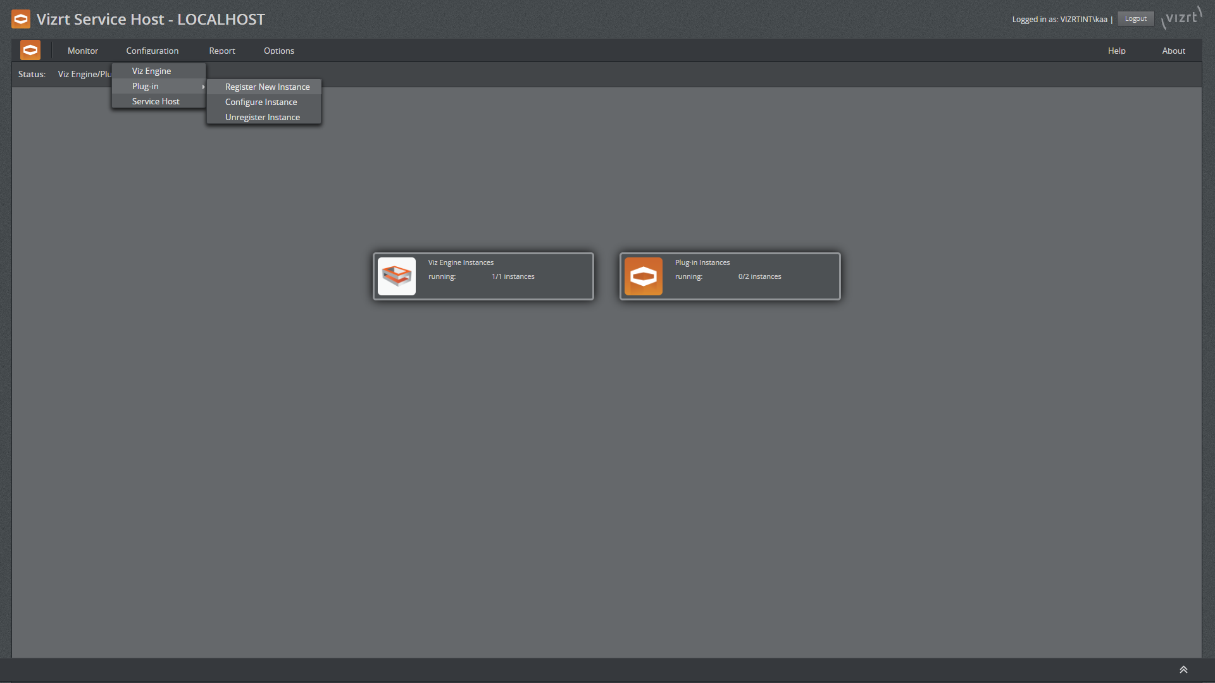The image size is (1215, 683).
Task: Click the orange Vizrt logo in the title bar
Action: coord(21,19)
